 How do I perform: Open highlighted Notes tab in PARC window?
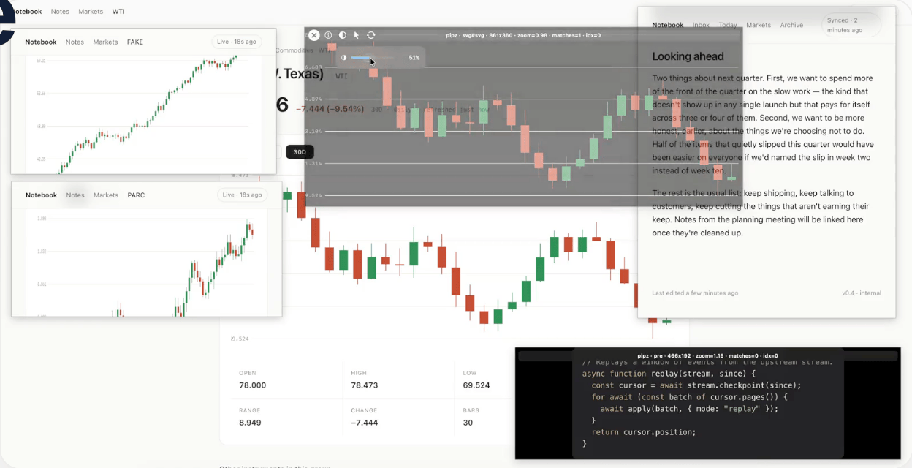[x=75, y=195]
